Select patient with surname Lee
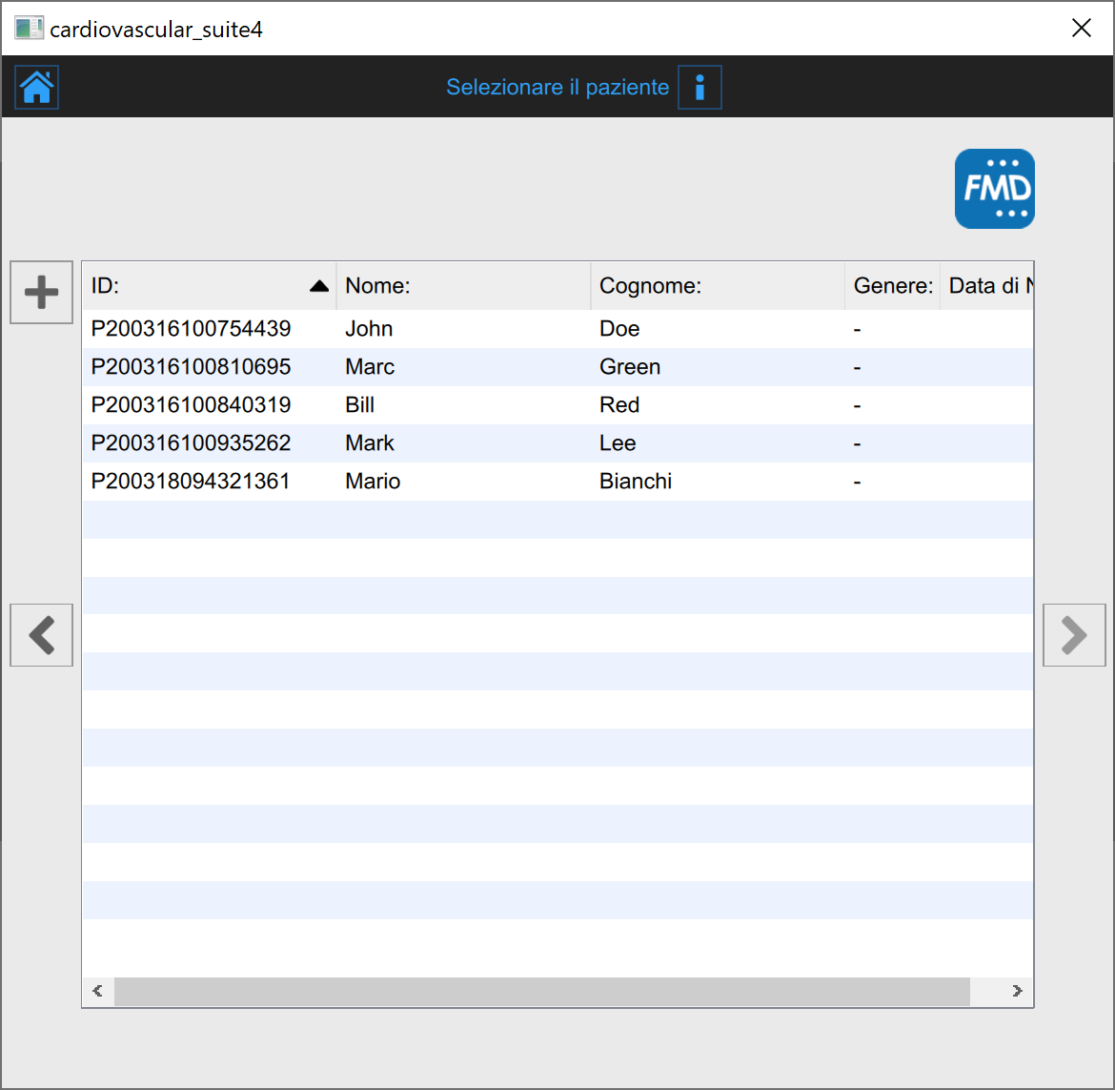1115x1090 pixels. coord(618,443)
